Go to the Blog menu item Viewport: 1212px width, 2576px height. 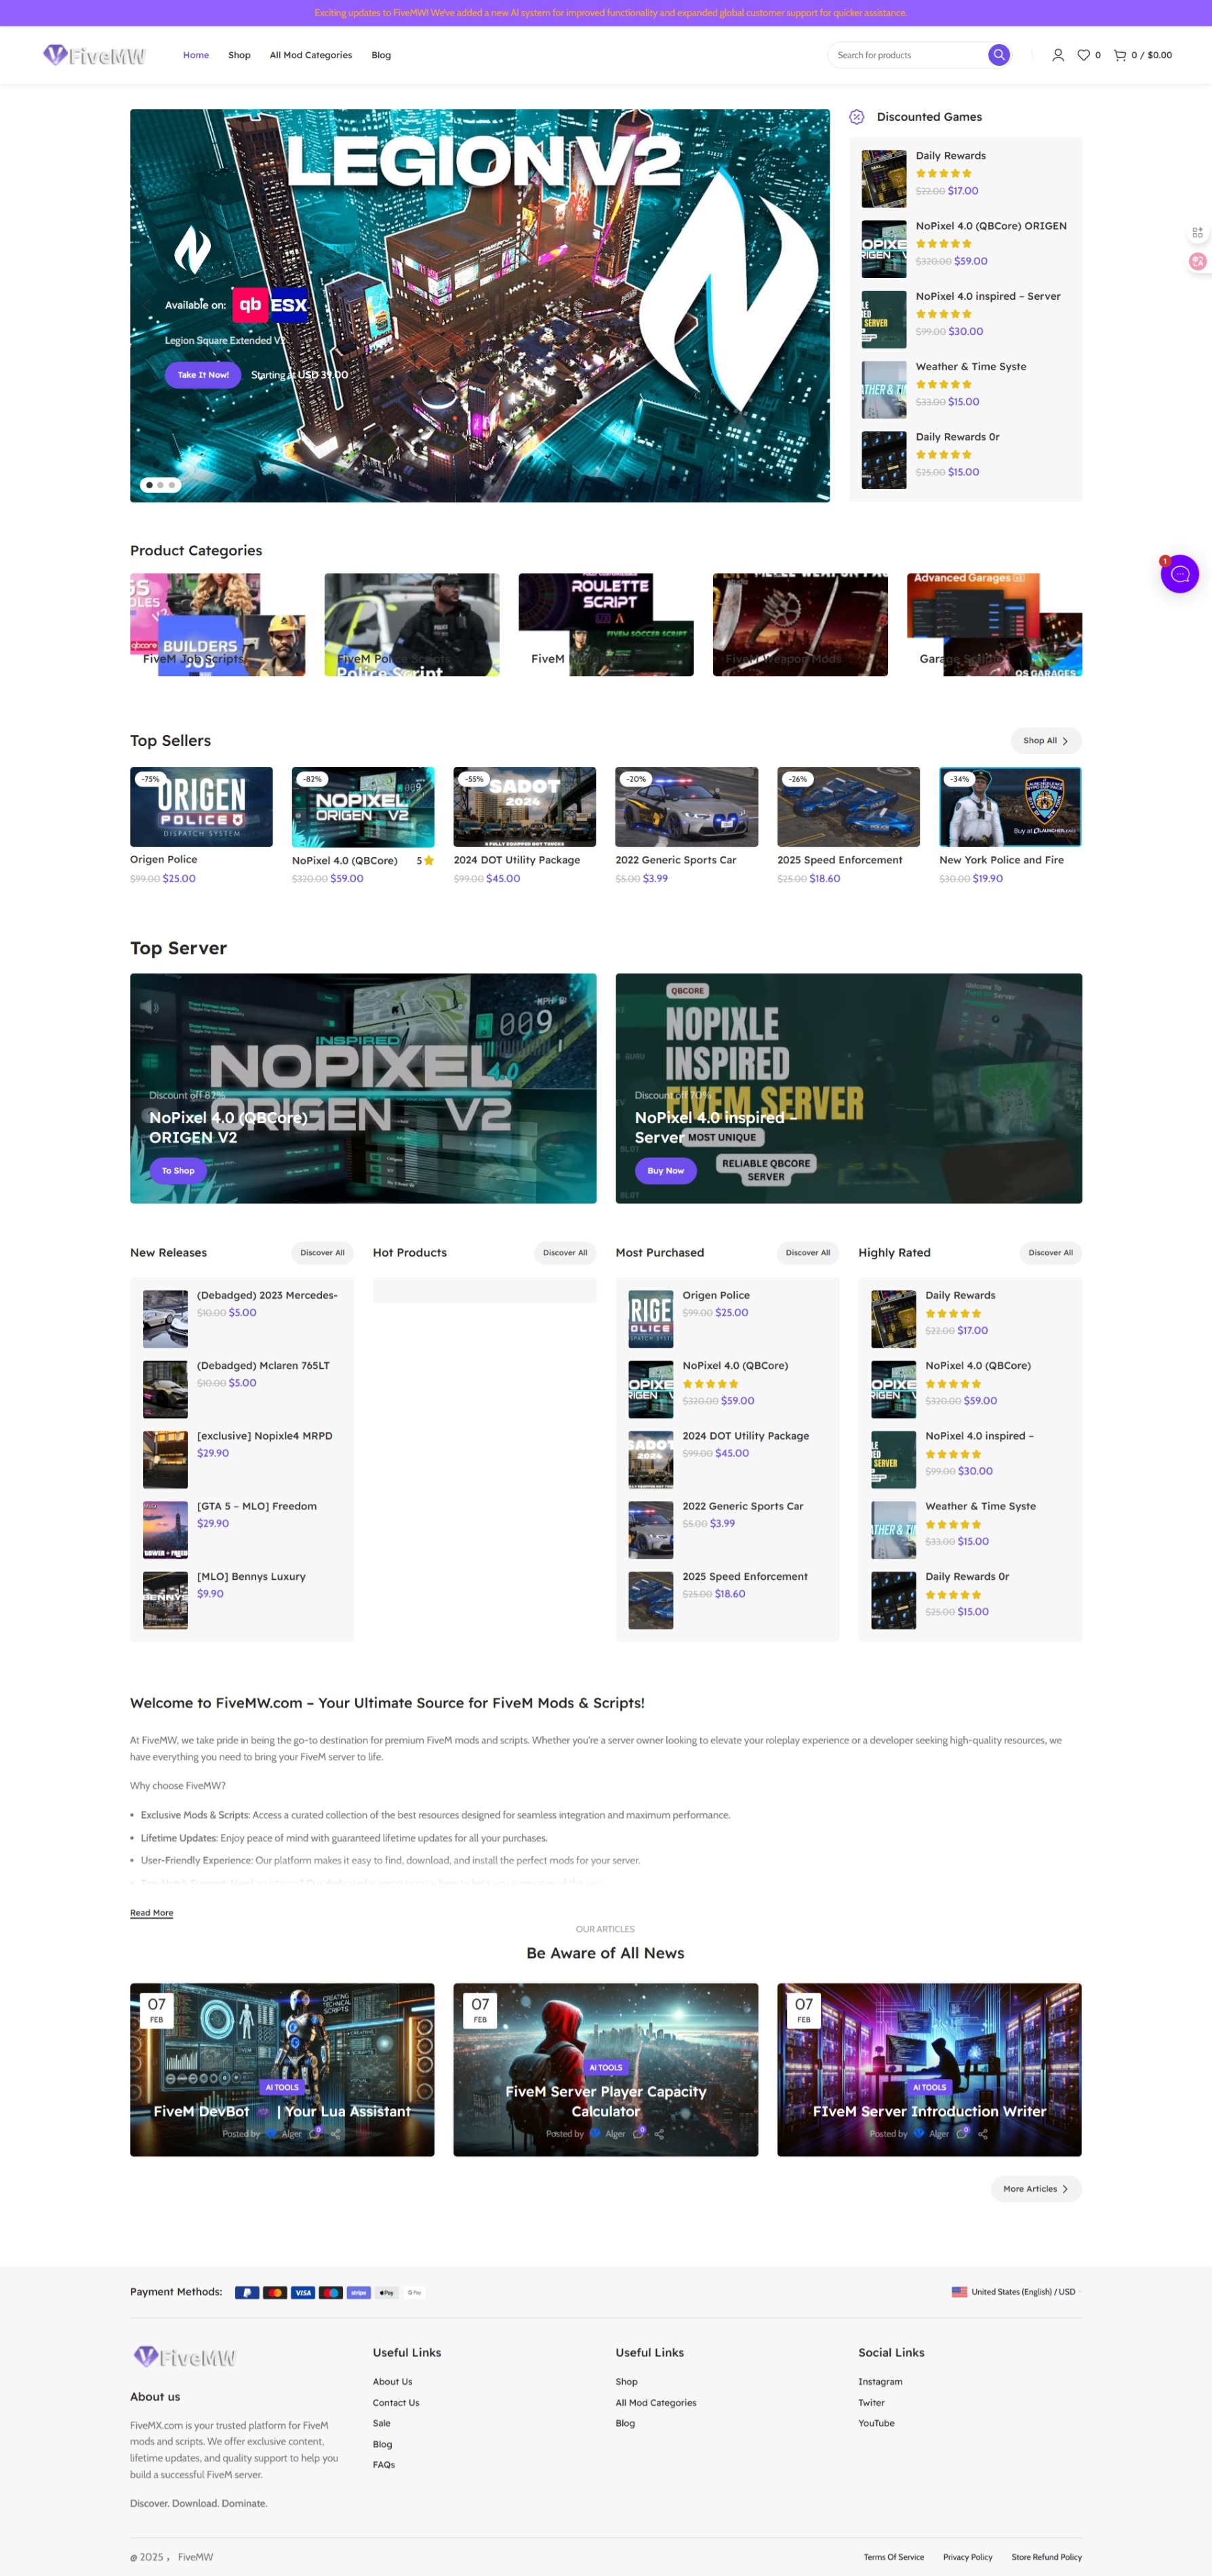381,55
